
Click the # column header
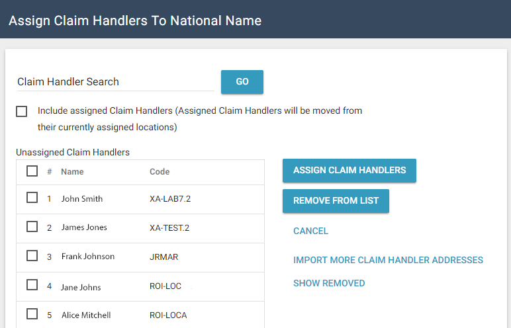click(x=49, y=172)
